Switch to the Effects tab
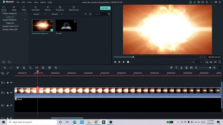The width and height of the screenshot is (223, 125). tap(48, 8)
